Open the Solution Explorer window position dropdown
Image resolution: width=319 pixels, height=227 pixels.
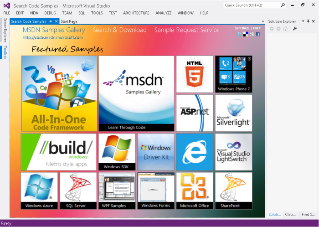(303, 21)
